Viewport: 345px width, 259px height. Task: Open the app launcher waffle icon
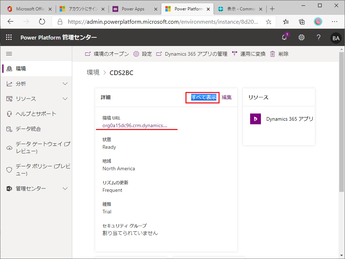click(9, 37)
